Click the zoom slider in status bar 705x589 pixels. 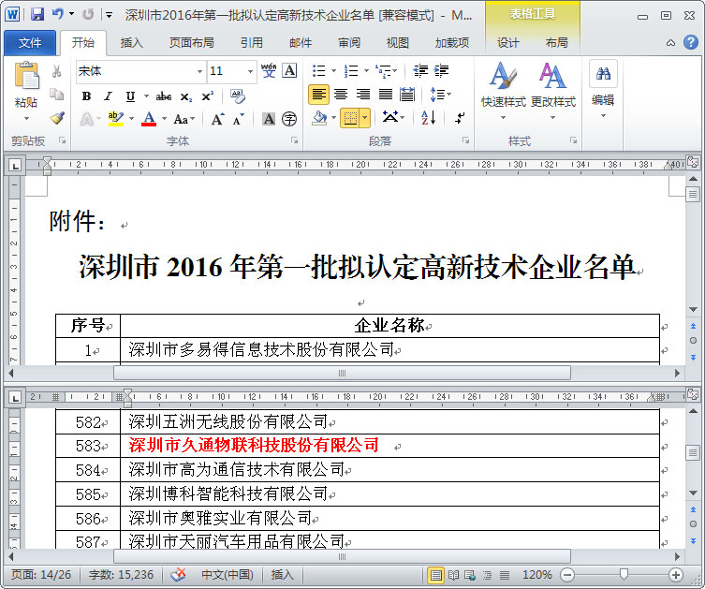[624, 574]
